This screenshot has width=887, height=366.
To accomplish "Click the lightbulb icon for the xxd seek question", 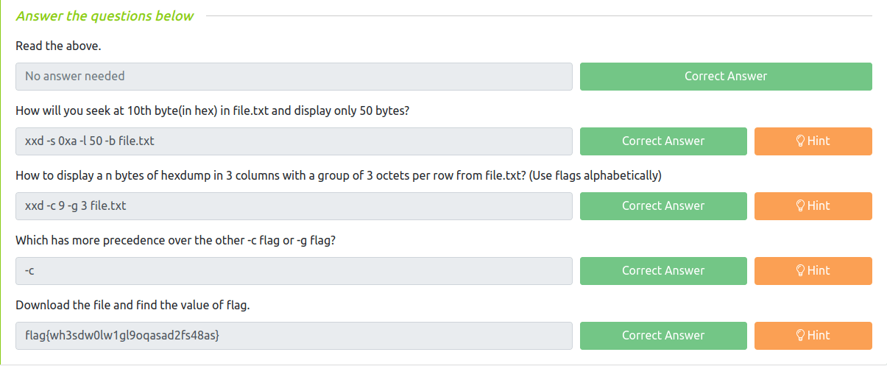I will coord(801,141).
